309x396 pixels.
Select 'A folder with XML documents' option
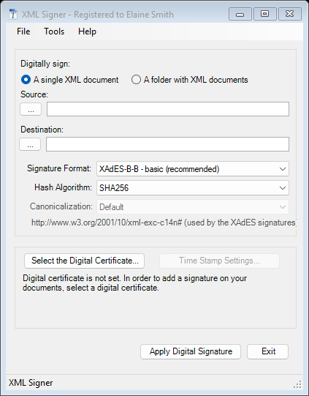click(x=190, y=80)
